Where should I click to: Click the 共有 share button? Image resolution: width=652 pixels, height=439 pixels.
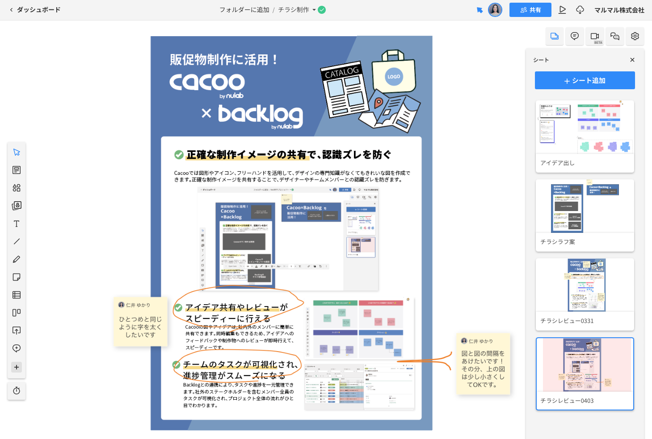click(x=530, y=9)
